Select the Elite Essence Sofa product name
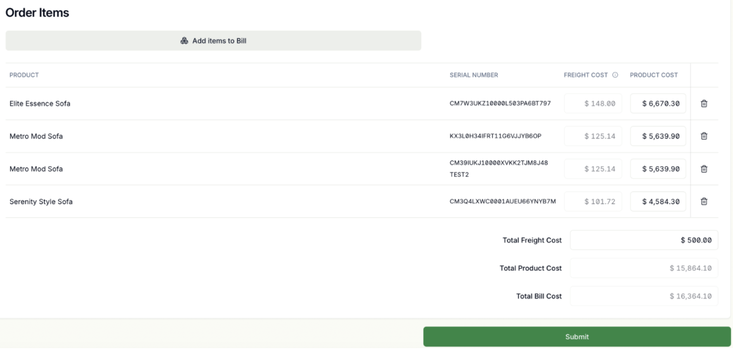 point(40,104)
